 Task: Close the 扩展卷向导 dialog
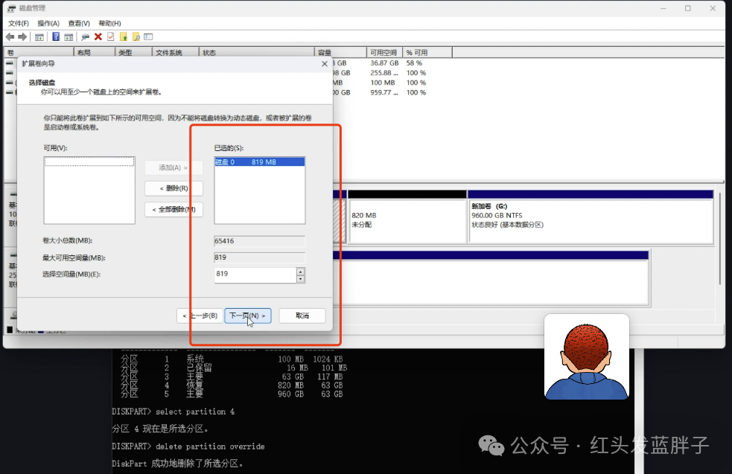pyautogui.click(x=325, y=64)
